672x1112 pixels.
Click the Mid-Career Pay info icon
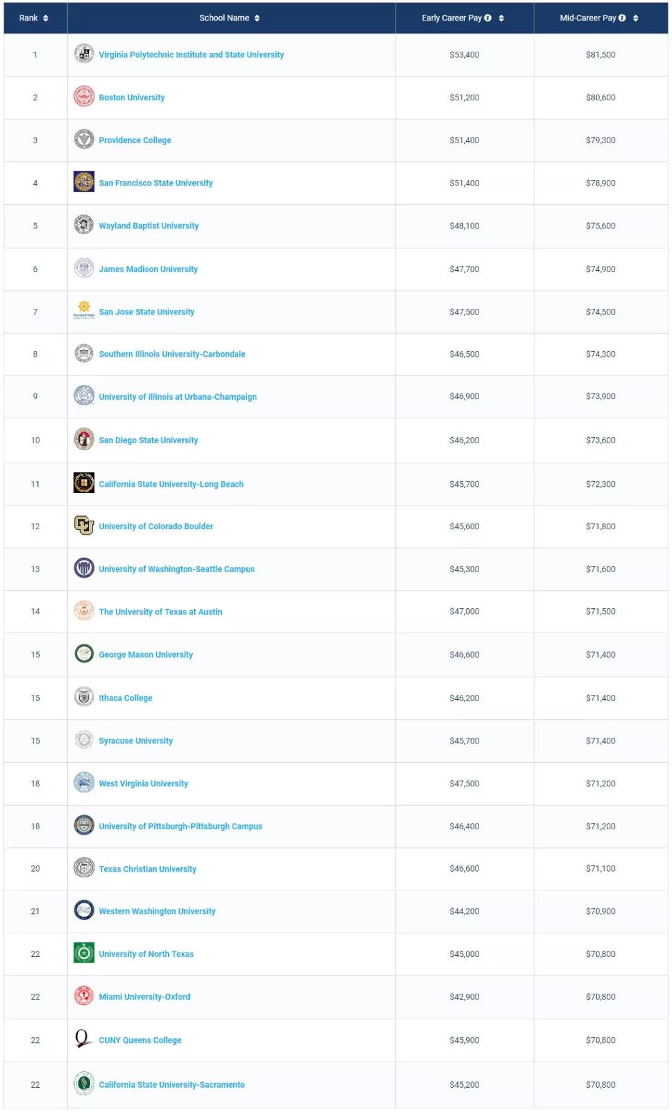point(622,18)
